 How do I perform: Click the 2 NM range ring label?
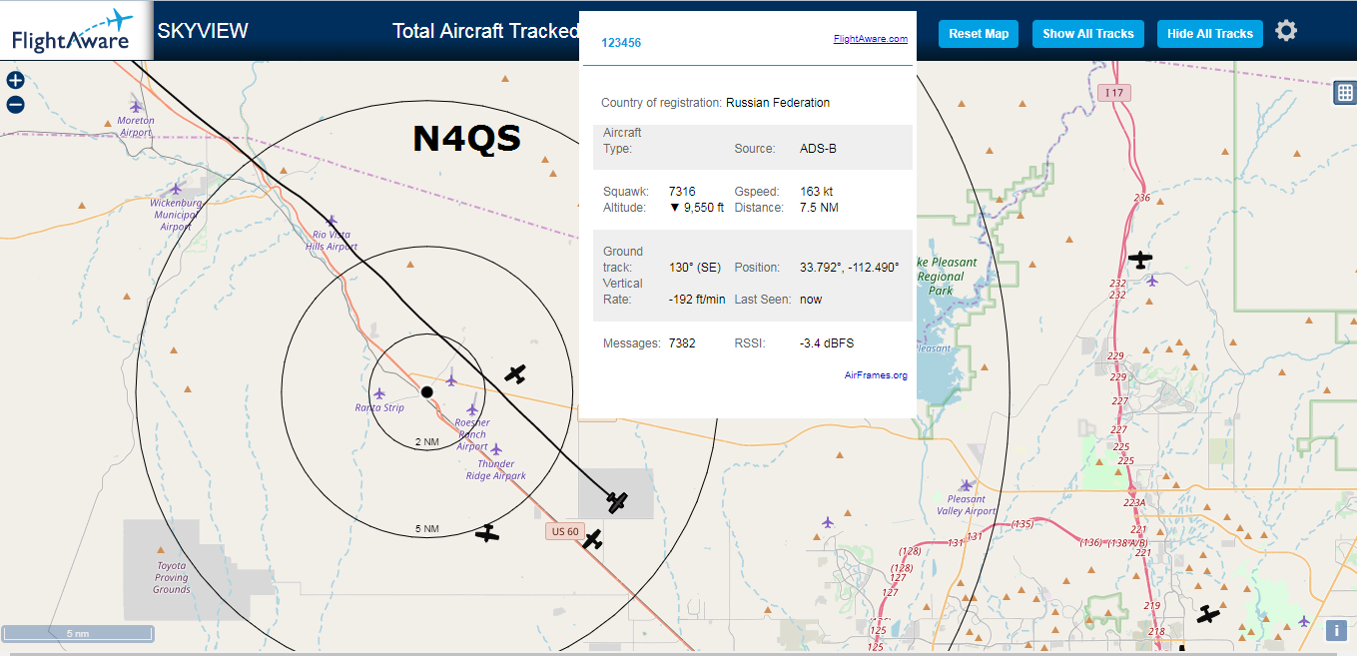[x=426, y=441]
